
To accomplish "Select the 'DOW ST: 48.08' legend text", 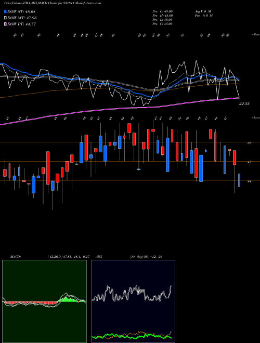I will pyautogui.click(x=21, y=11).
